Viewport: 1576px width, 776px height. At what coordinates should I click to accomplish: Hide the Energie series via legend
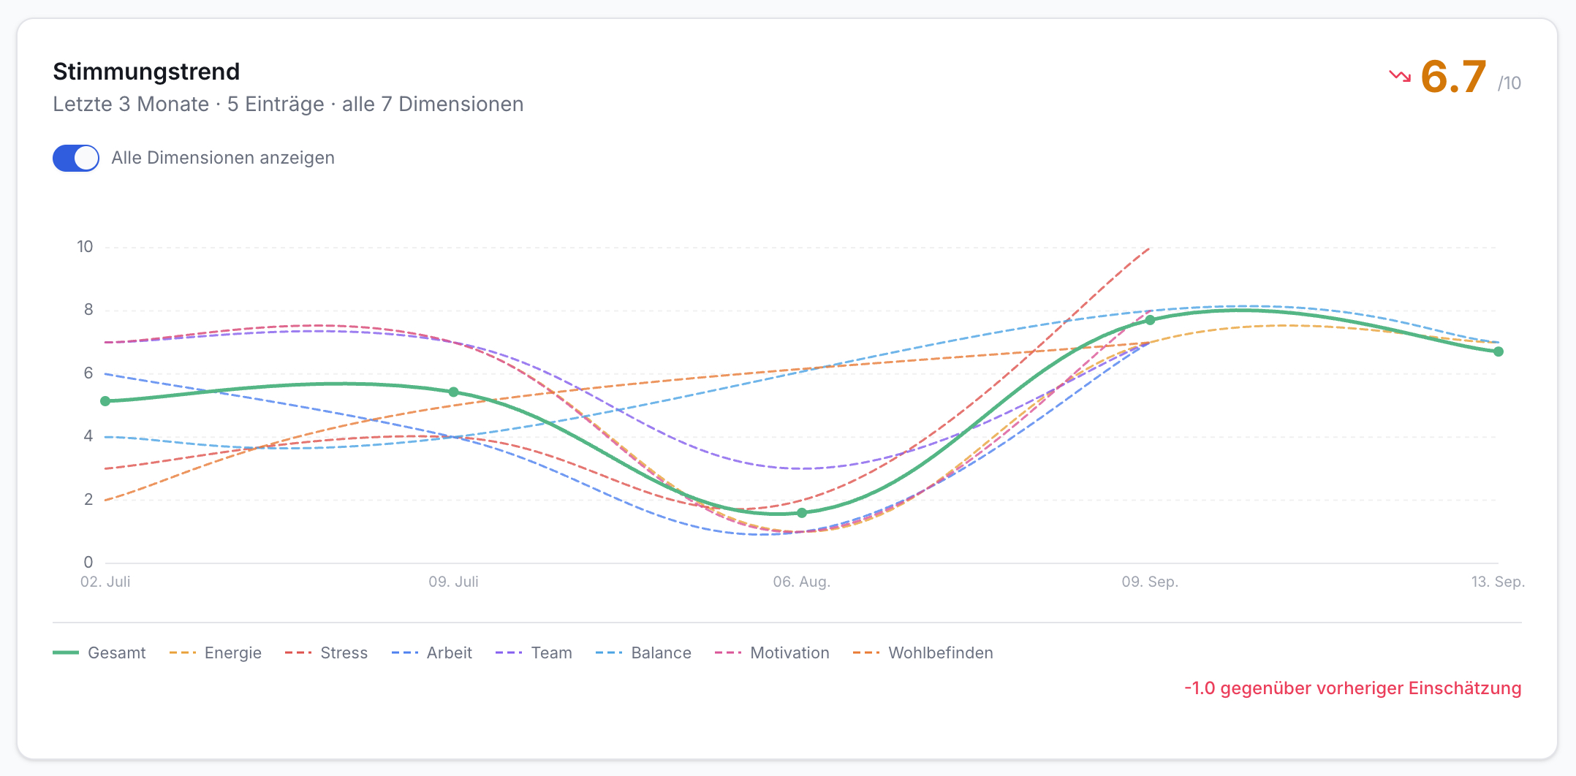click(216, 653)
